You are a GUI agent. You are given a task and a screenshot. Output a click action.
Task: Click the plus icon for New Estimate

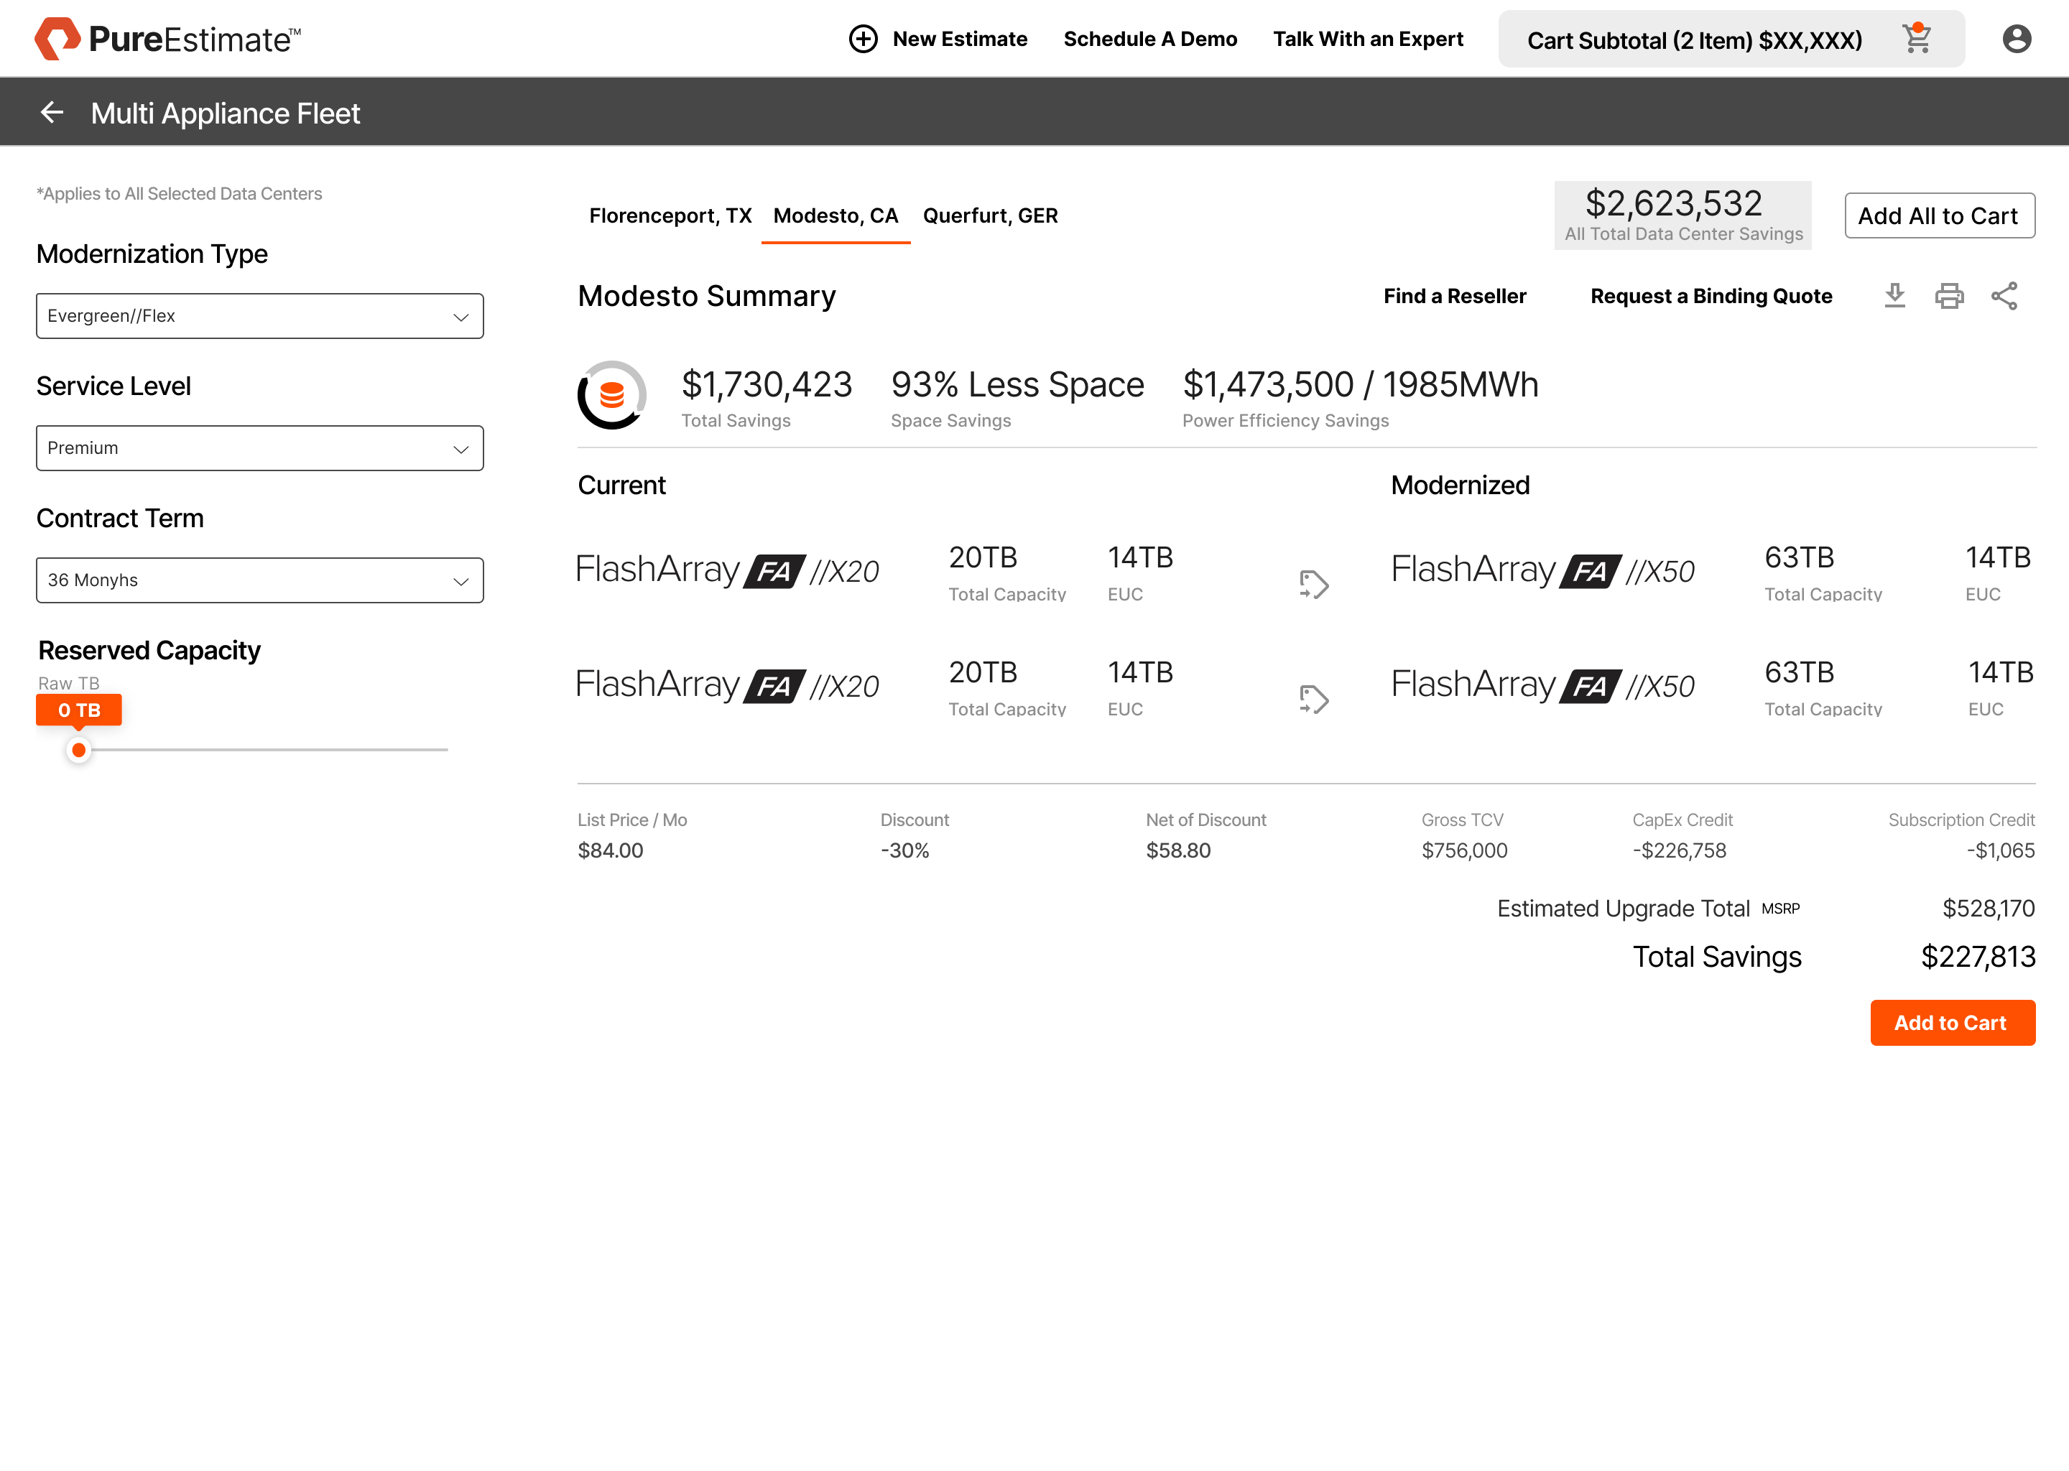click(862, 39)
